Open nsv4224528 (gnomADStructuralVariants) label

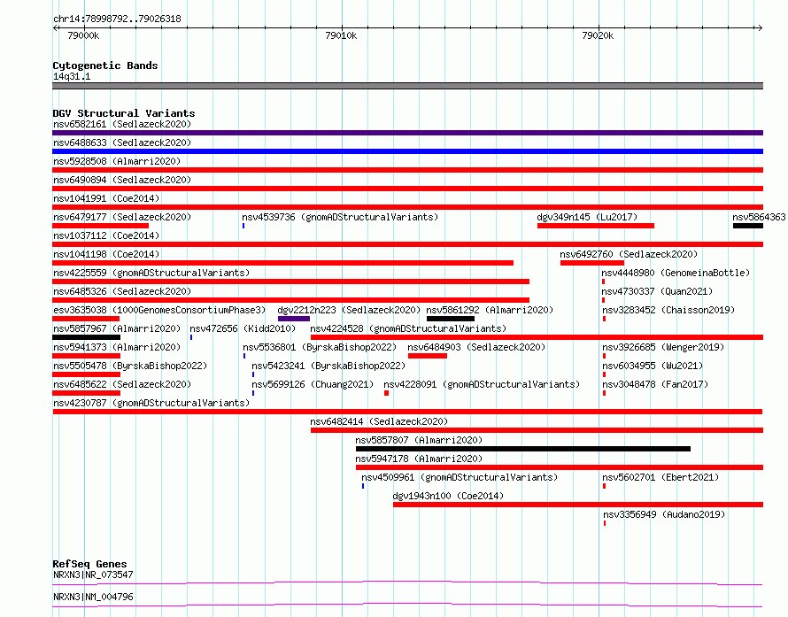[408, 328]
